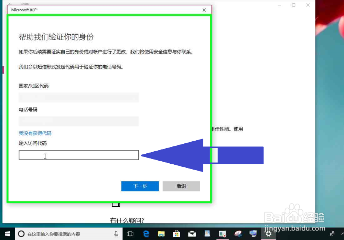
Task: Select the 国家/地区代码 field
Action: tap(78, 97)
